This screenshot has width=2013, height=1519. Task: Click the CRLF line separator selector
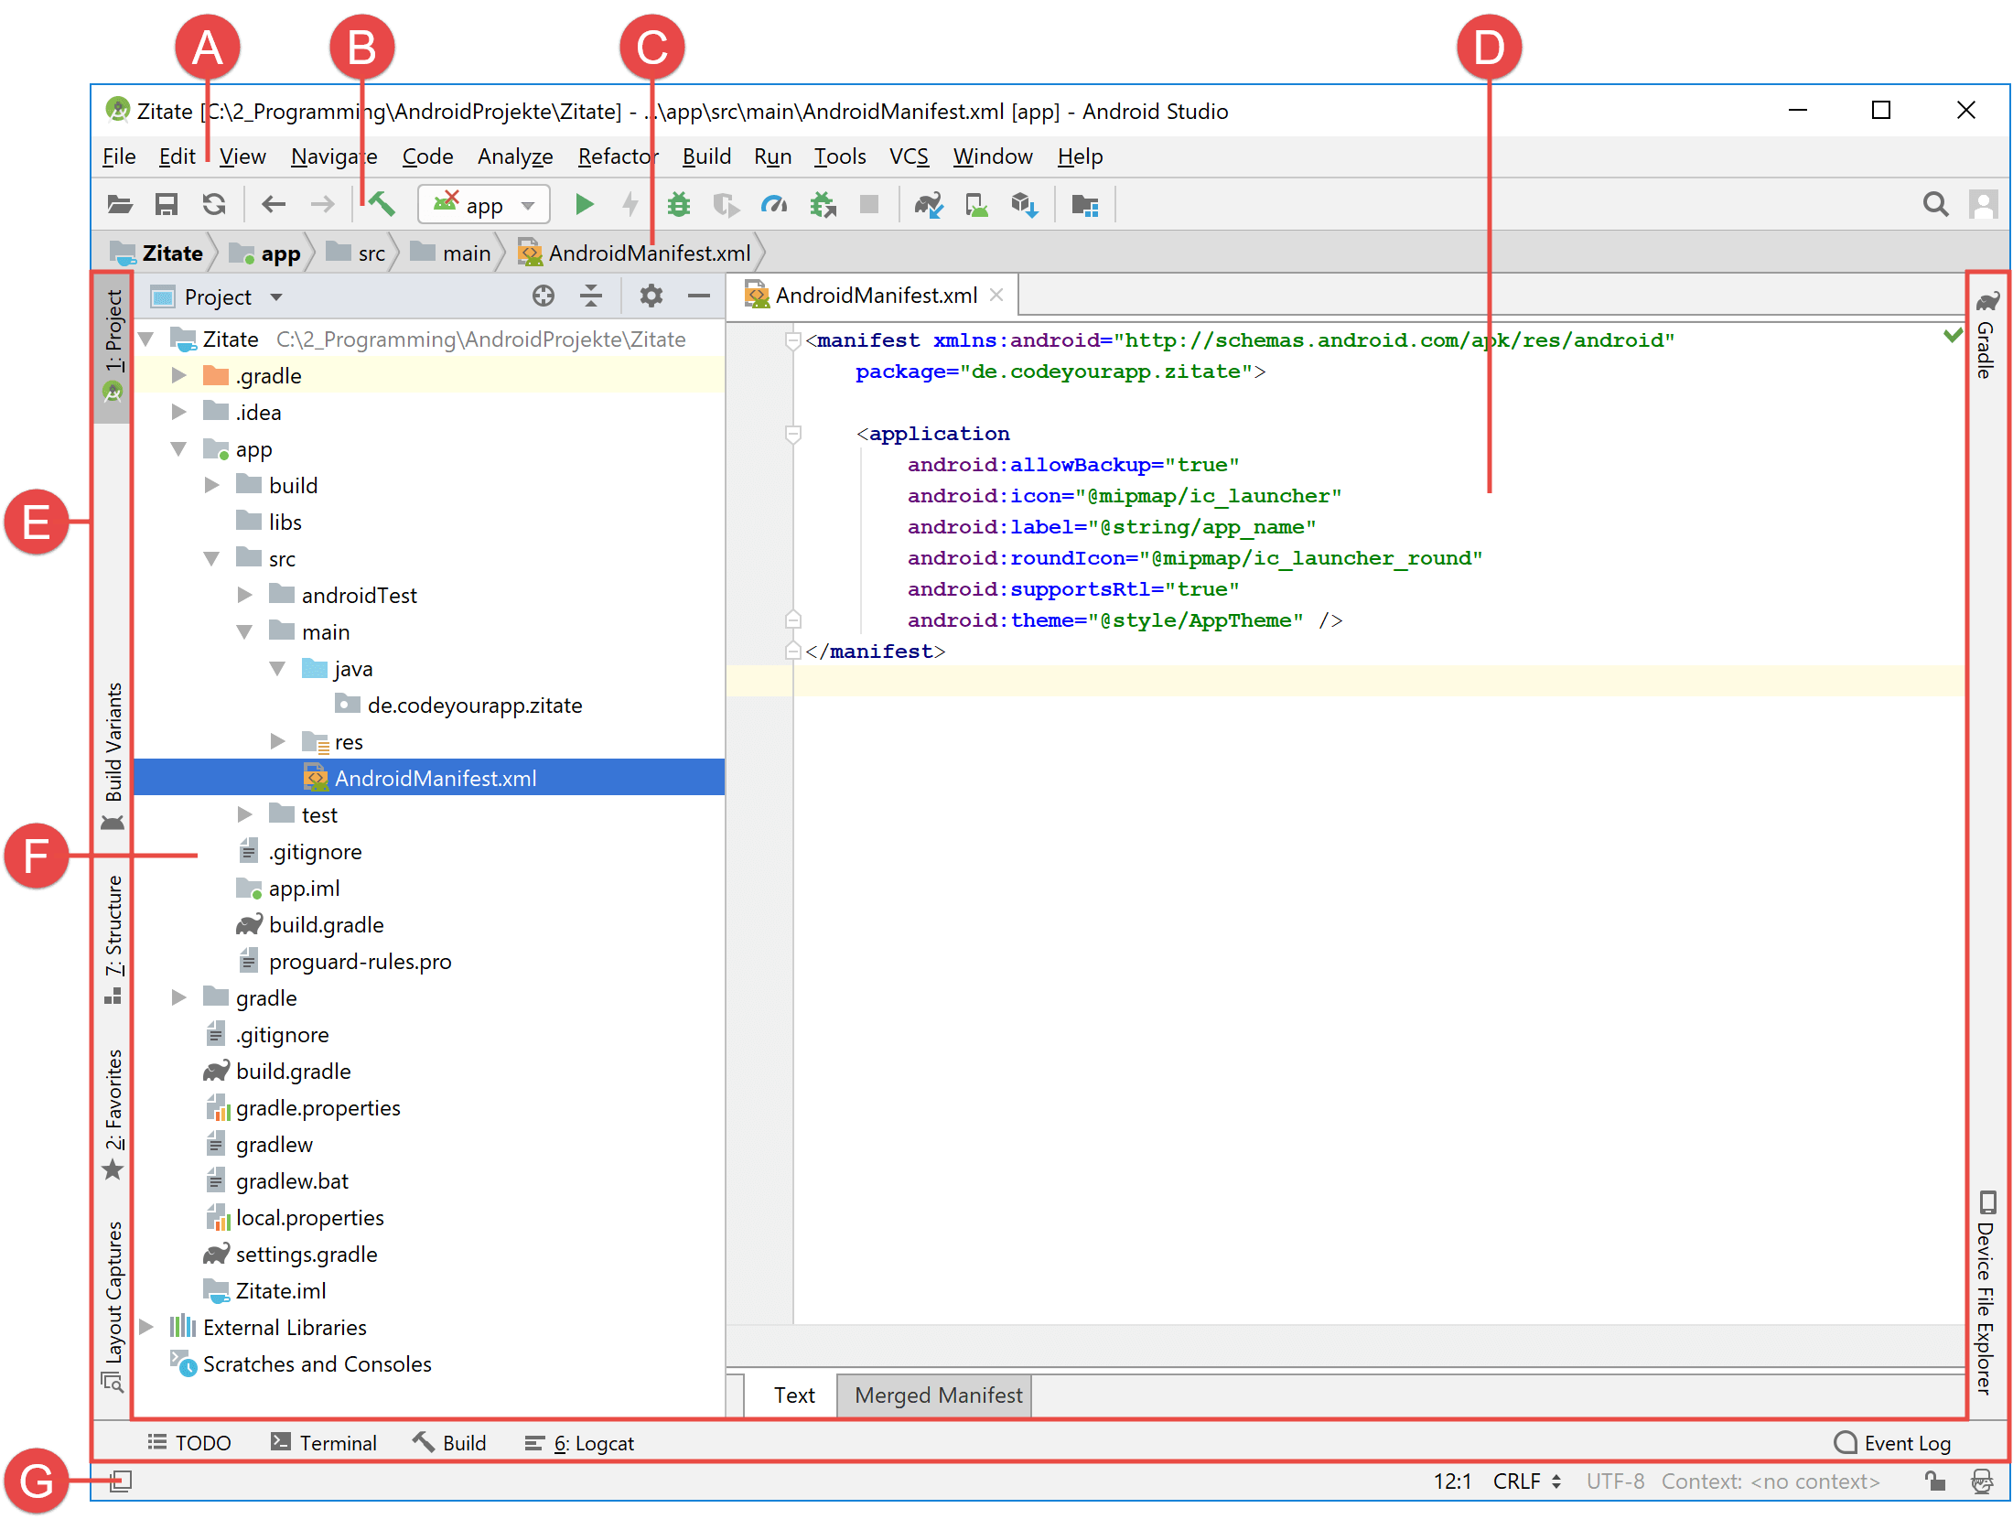tap(1526, 1481)
